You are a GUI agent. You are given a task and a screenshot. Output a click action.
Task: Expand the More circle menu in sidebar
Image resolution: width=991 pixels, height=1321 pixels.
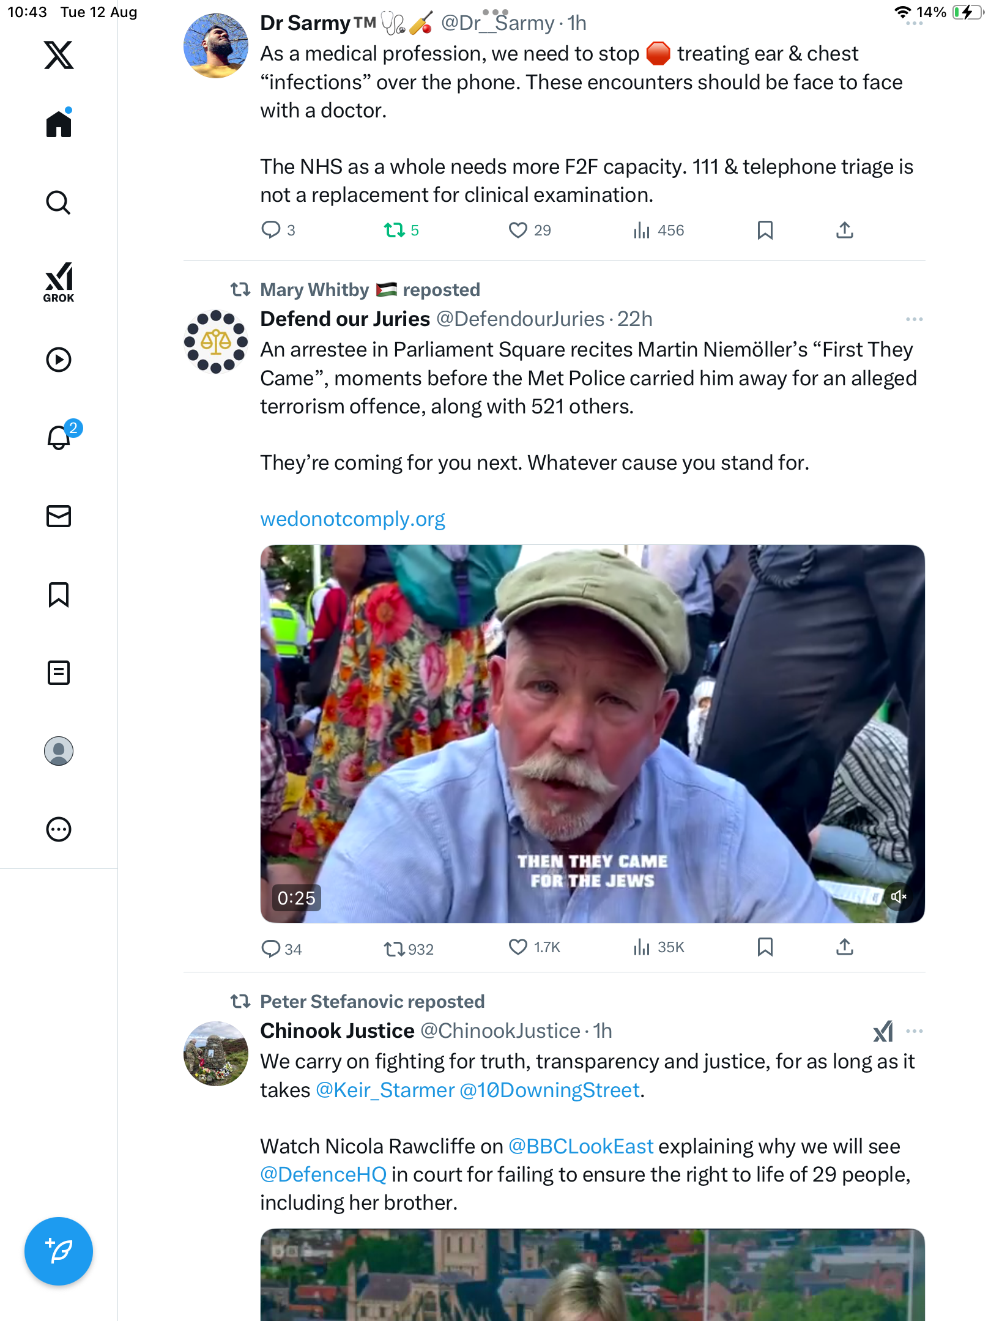tap(59, 829)
